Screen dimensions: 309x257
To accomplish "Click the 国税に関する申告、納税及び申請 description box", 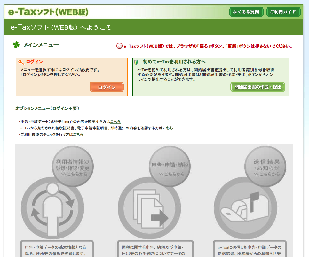I will tap(155, 249).
